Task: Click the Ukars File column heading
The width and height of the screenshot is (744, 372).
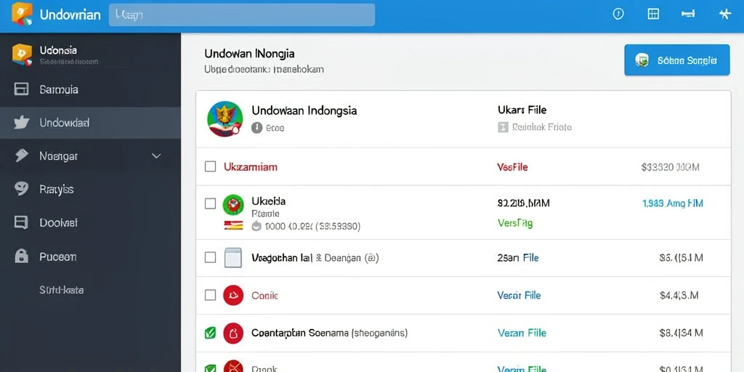Action: click(522, 110)
